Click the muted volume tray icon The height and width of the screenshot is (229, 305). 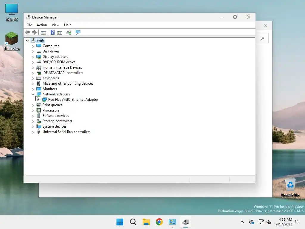pyautogui.click(x=269, y=222)
